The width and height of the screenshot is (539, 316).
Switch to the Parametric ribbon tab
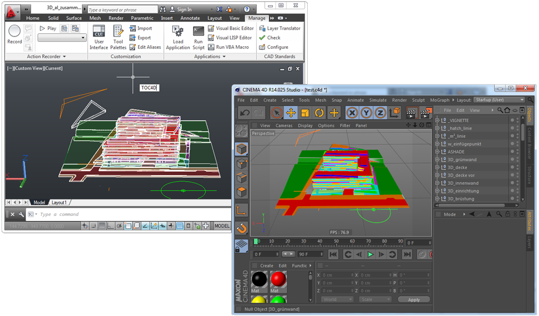coord(142,18)
